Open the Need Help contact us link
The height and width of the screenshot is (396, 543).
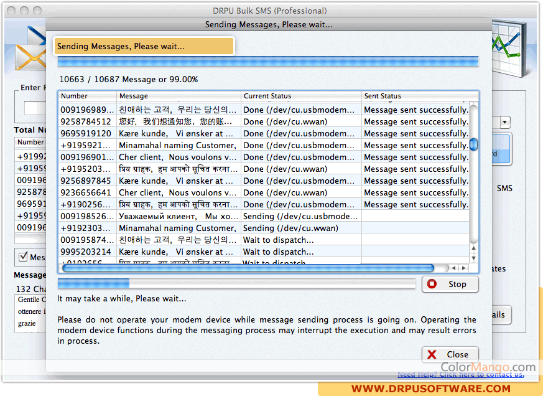[x=460, y=374]
